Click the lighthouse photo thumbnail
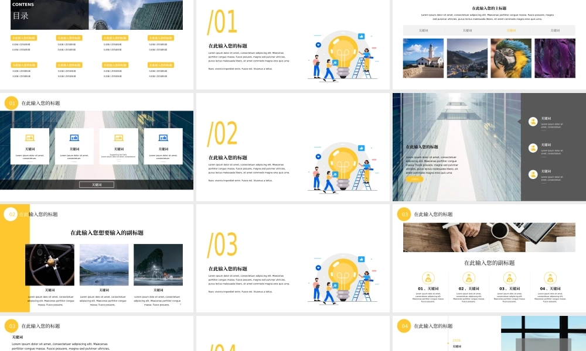The height and width of the screenshot is (351, 586). pos(423,58)
